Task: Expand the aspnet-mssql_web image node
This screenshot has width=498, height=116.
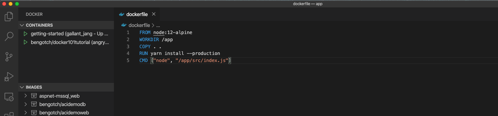Action: (x=26, y=96)
